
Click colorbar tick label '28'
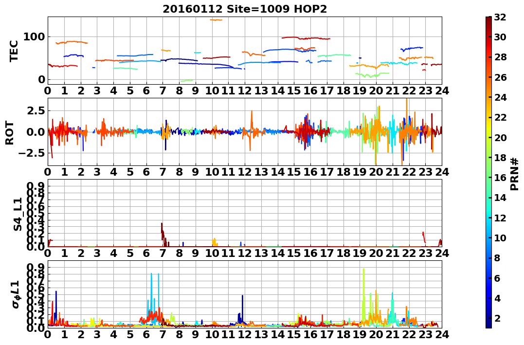click(500, 57)
